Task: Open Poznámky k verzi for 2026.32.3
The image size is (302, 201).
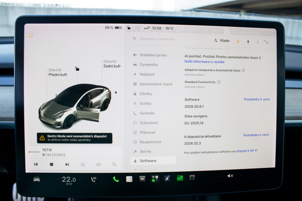Action: point(256,135)
